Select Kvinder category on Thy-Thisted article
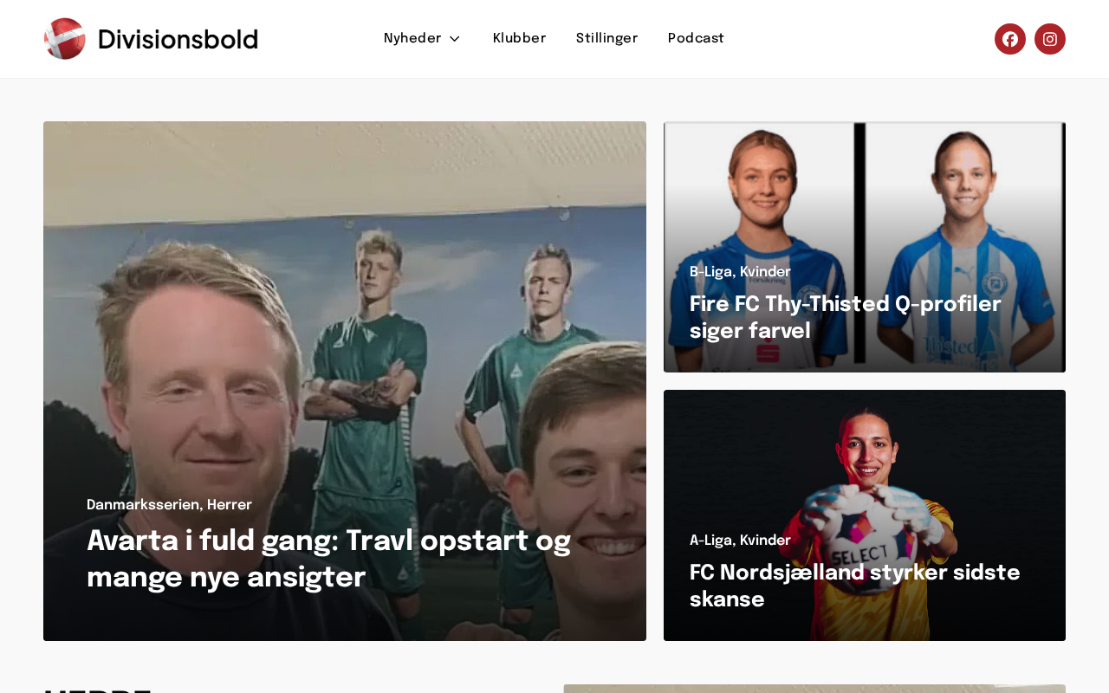Viewport: 1109px width, 693px height. (765, 272)
